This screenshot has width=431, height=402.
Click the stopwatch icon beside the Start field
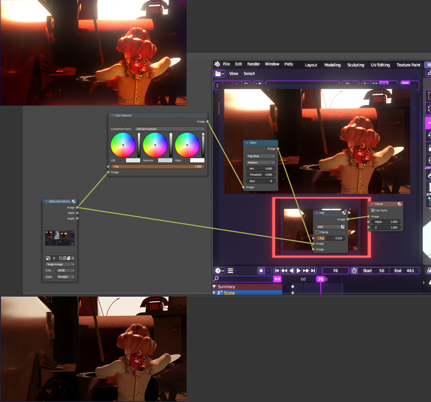(354, 271)
